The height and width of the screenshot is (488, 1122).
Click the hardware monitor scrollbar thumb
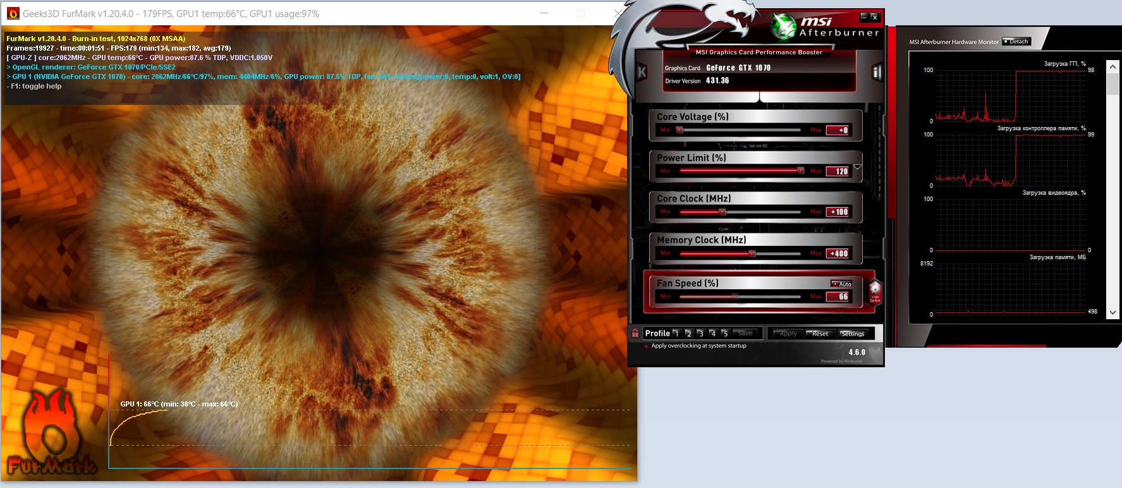pyautogui.click(x=1113, y=84)
